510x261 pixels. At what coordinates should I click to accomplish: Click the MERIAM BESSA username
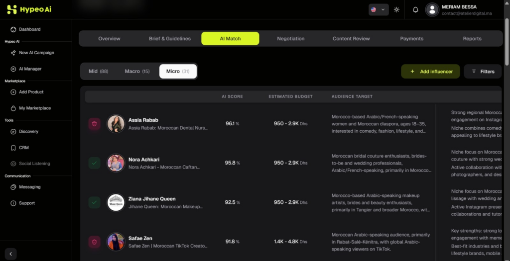pos(459,7)
